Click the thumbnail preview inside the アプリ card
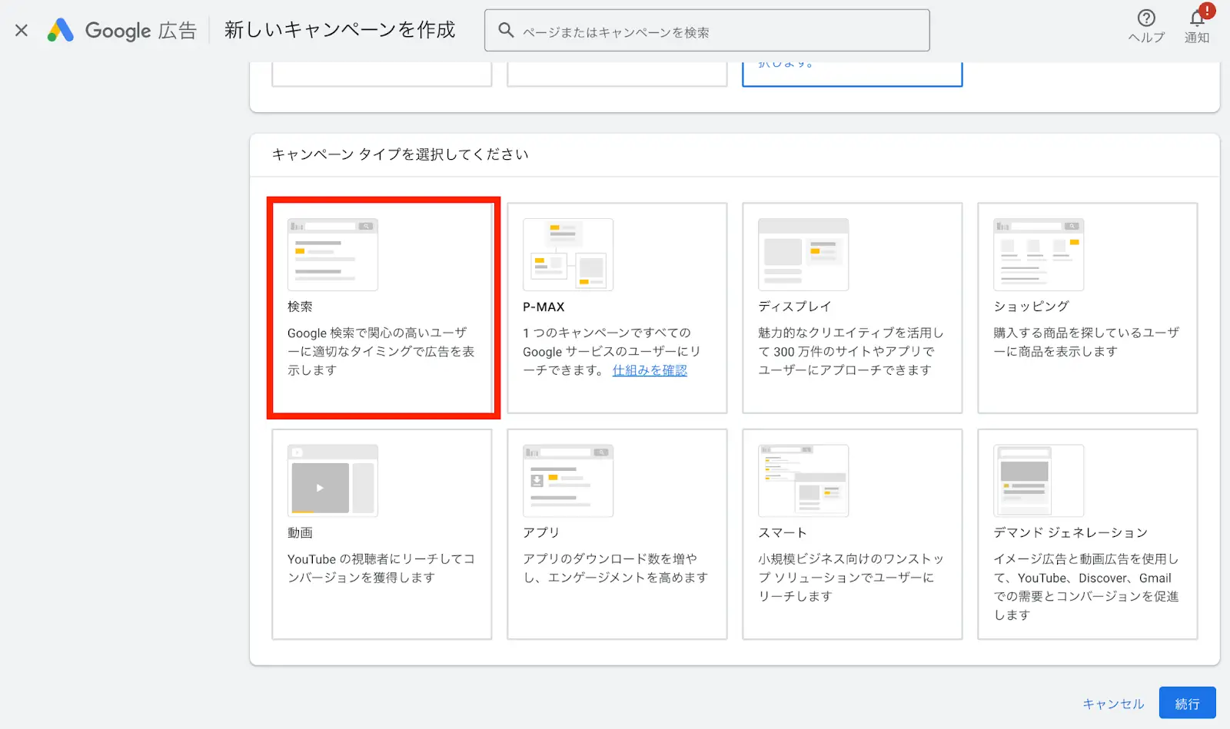1230x729 pixels. click(567, 480)
